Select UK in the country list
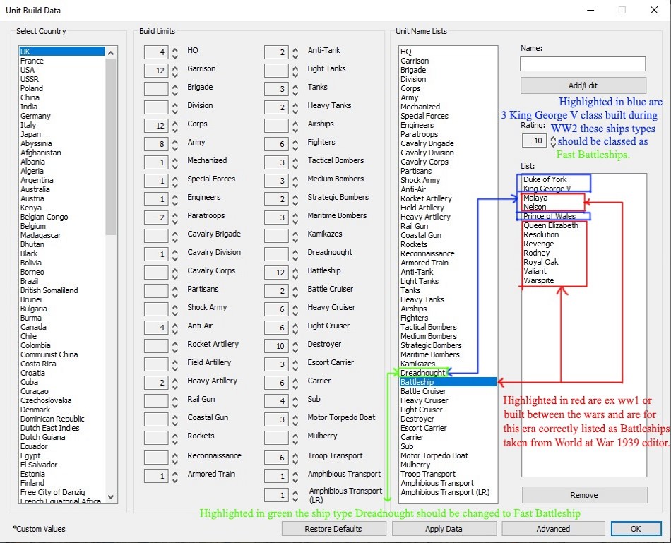Screen dimensions: 671x543 [x=62, y=52]
